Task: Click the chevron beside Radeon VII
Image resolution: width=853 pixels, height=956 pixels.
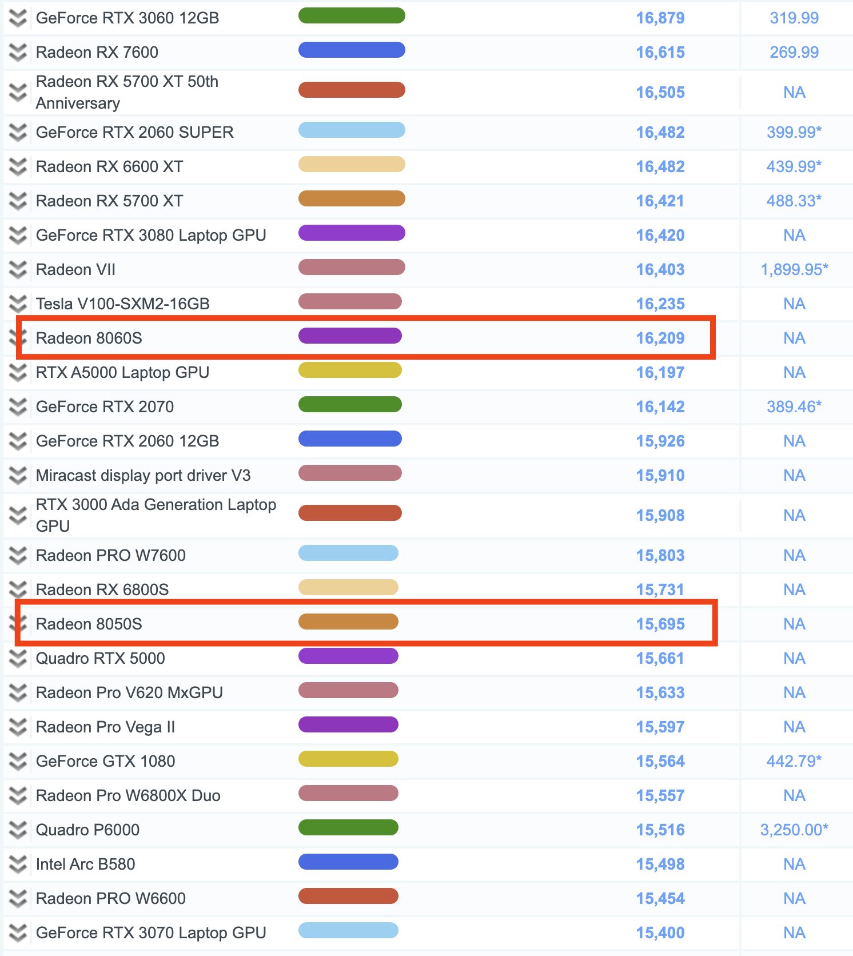Action: (18, 270)
